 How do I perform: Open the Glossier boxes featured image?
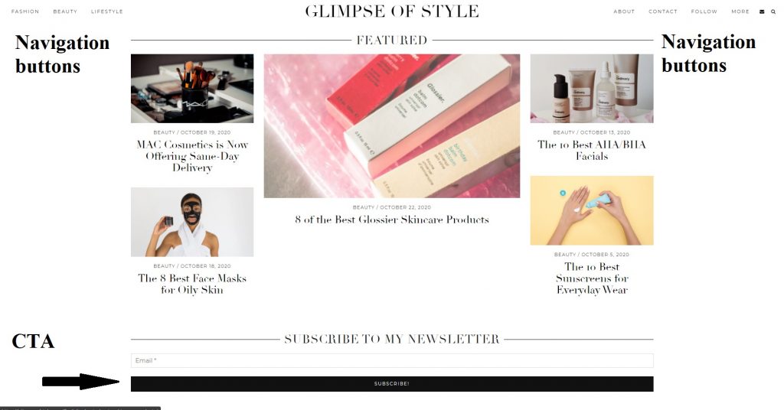pos(392,126)
